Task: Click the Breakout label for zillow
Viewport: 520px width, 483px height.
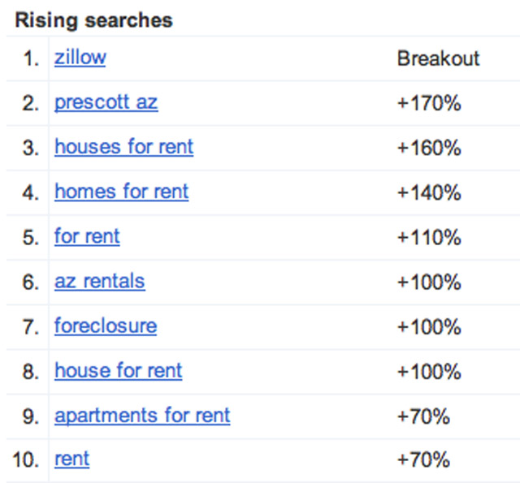Action: pos(439,58)
